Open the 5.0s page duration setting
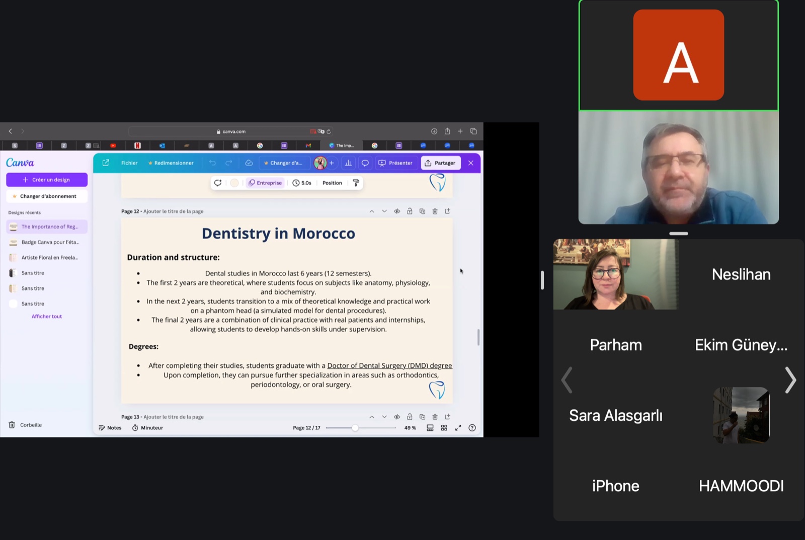Viewport: 805px width, 540px height. pos(302,183)
